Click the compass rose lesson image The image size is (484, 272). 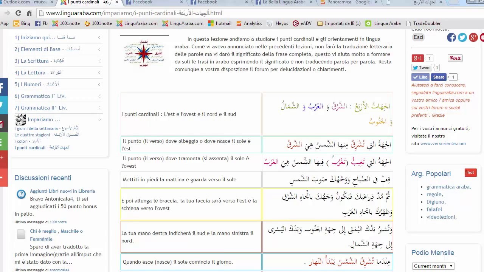(144, 53)
